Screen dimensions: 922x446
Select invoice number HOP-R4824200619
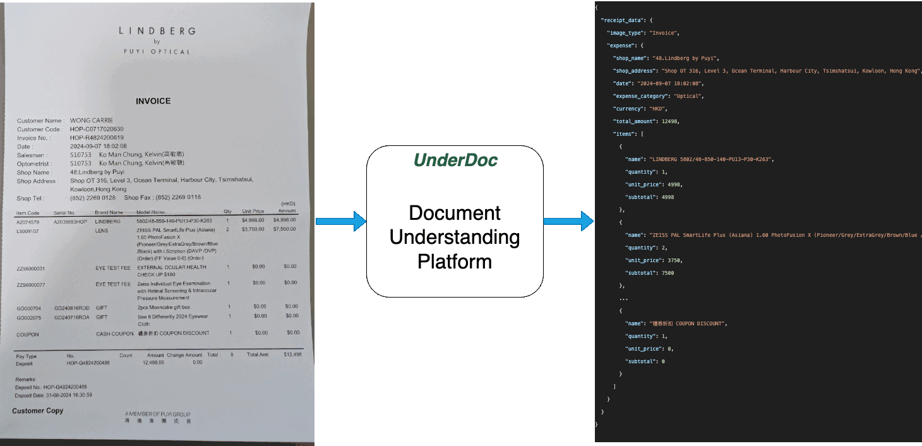(x=97, y=137)
